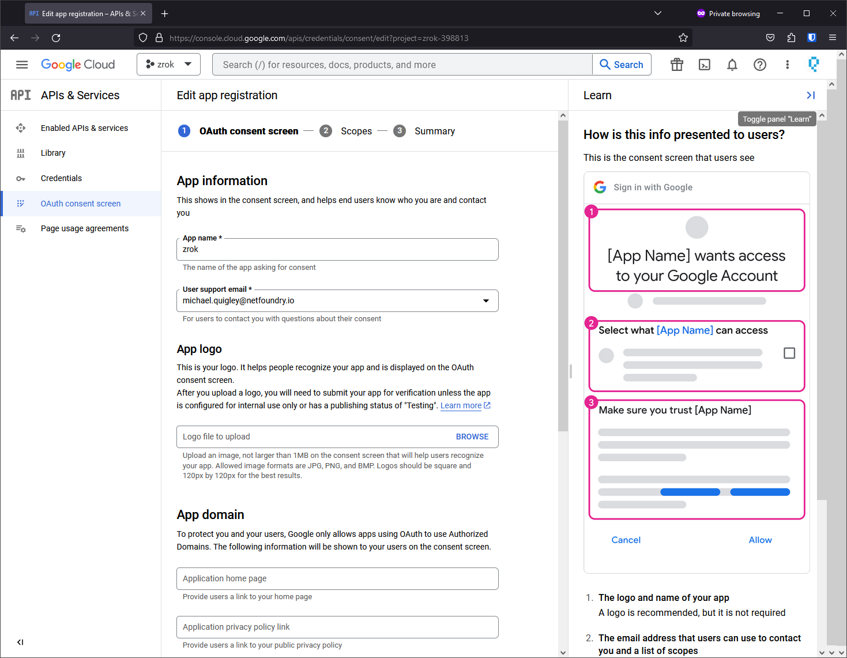Viewport: 847px width, 658px height.
Task: Click the gift icon in the top bar
Action: point(677,65)
